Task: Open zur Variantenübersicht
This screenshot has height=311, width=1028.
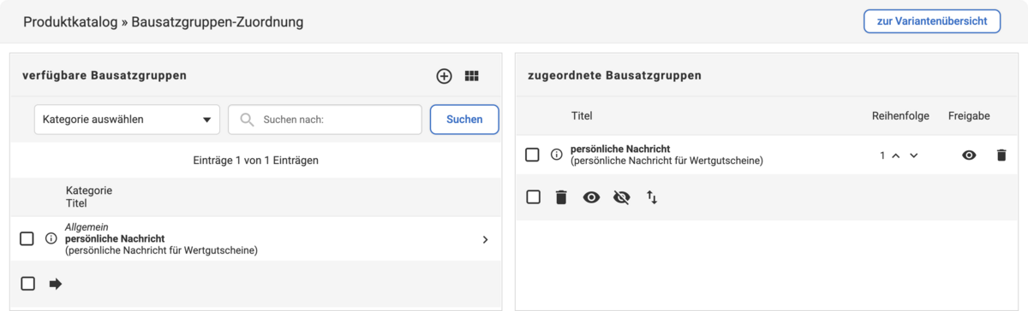Action: coord(932,21)
